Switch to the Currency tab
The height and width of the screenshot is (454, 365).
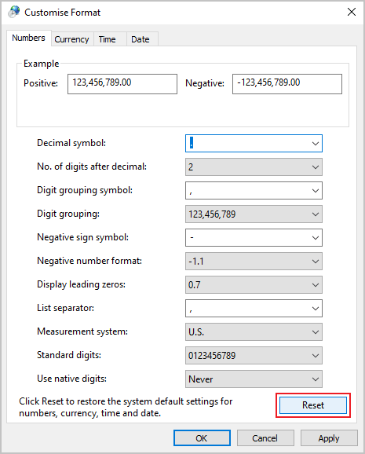coord(71,39)
